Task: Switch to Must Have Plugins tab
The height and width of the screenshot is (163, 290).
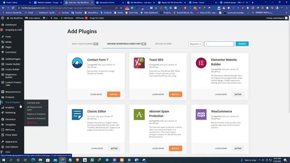Action: pyautogui.click(x=85, y=44)
